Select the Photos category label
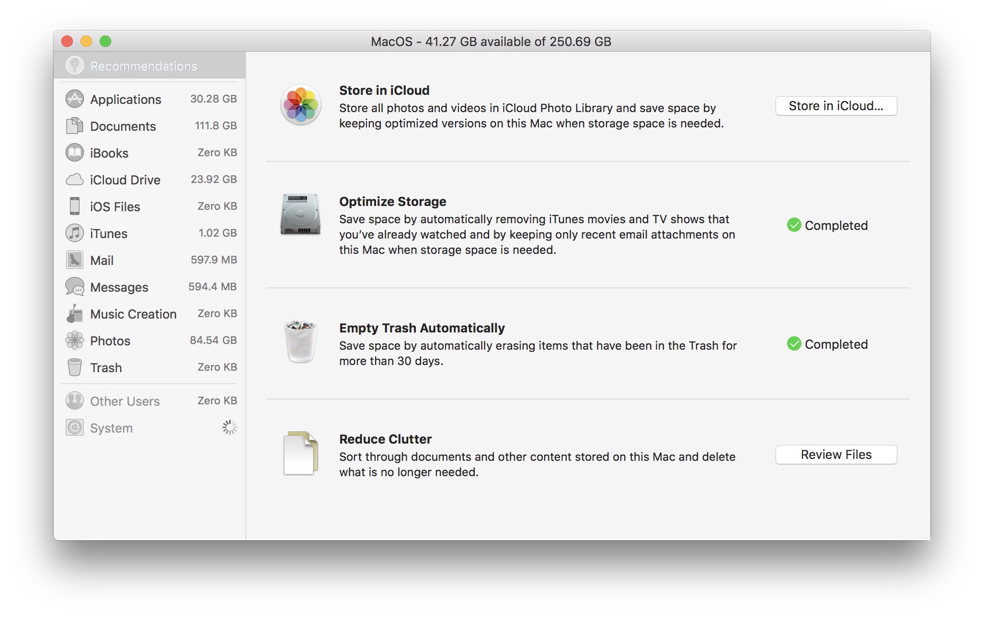 (x=110, y=341)
